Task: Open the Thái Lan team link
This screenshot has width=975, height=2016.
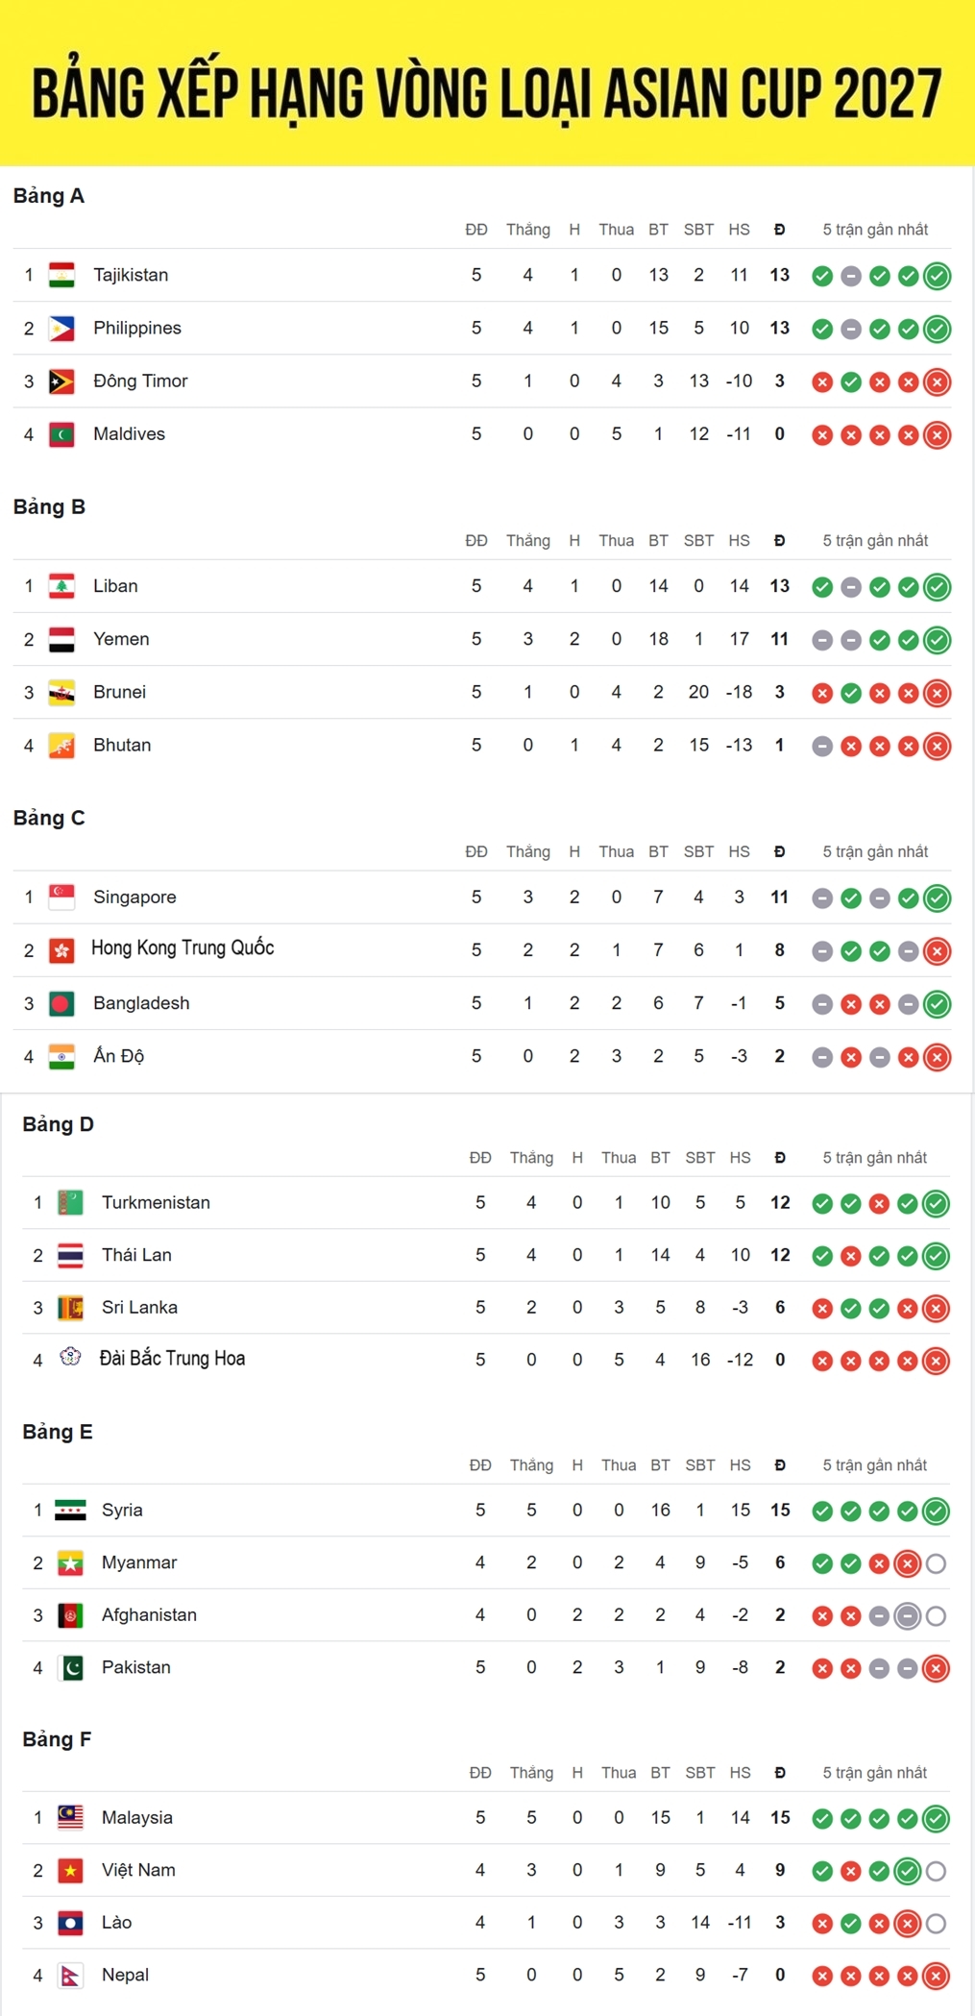Action: click(x=136, y=1255)
